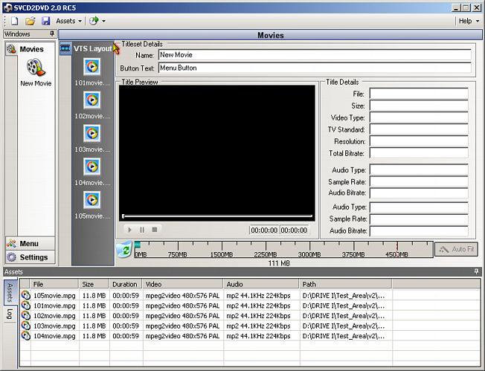The width and height of the screenshot is (485, 371).
Task: Click the green arrow convert icon
Action: pos(94,21)
